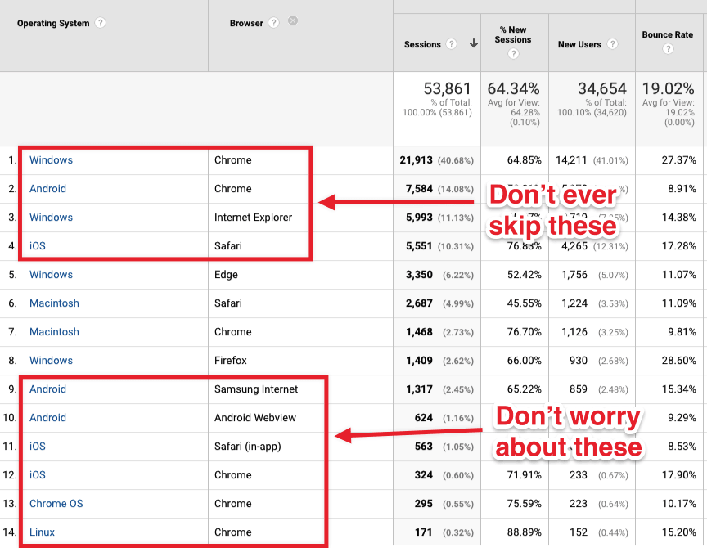Open the Windows link for Edge row
The image size is (707, 548).
51,275
